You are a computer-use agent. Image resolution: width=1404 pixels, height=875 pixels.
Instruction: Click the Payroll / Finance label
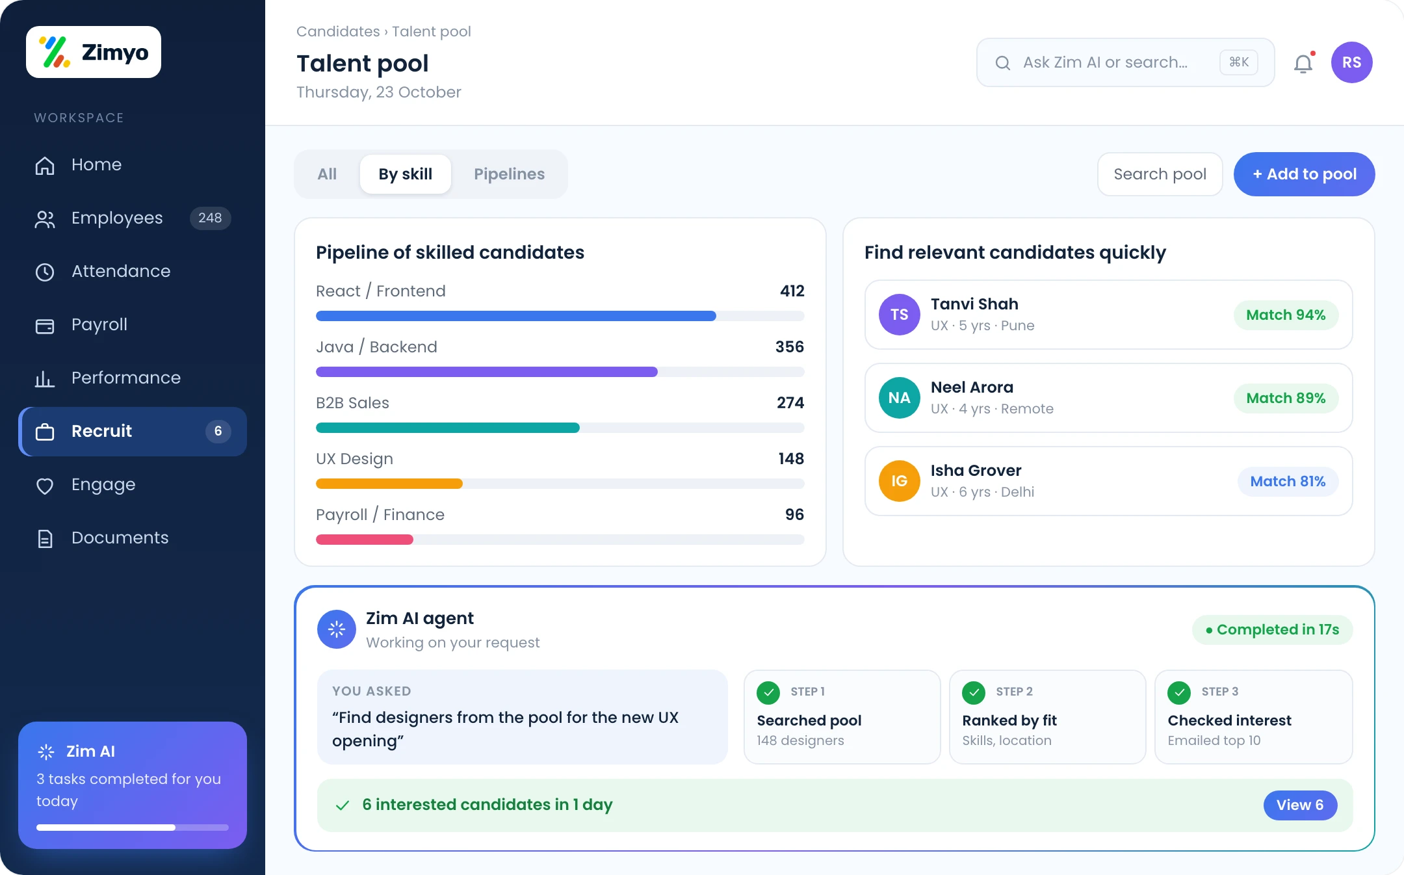click(x=380, y=515)
